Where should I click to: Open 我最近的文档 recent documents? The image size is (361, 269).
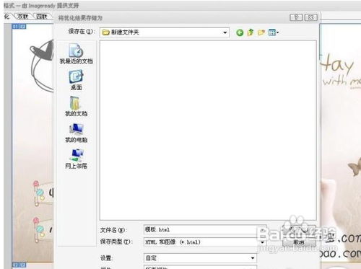coord(76,54)
